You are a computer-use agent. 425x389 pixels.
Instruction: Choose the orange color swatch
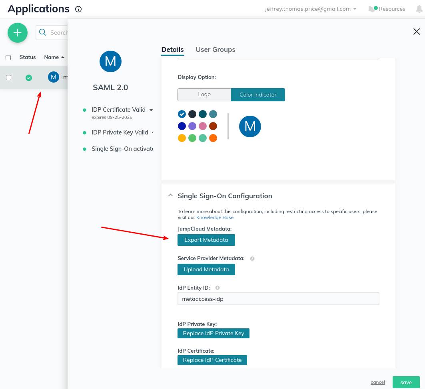point(213,138)
